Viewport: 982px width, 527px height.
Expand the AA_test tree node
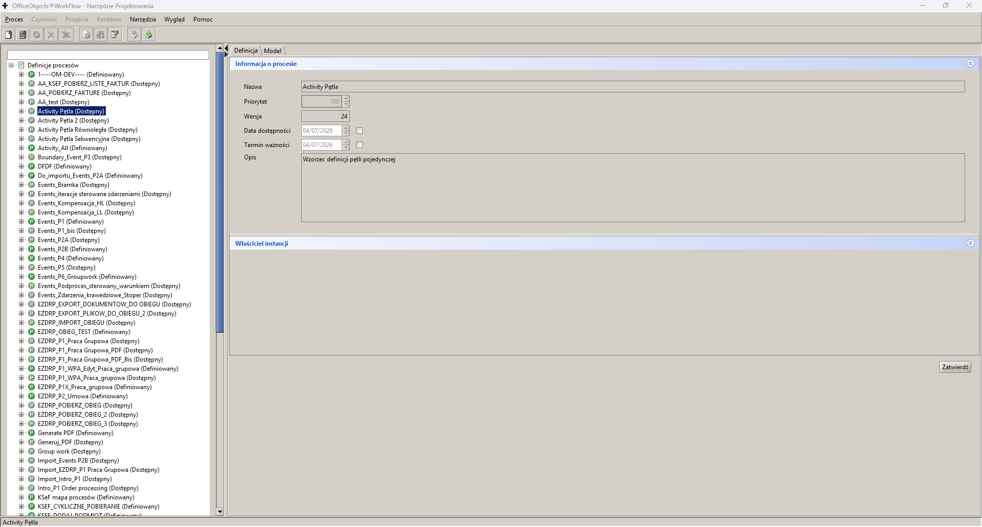point(21,102)
